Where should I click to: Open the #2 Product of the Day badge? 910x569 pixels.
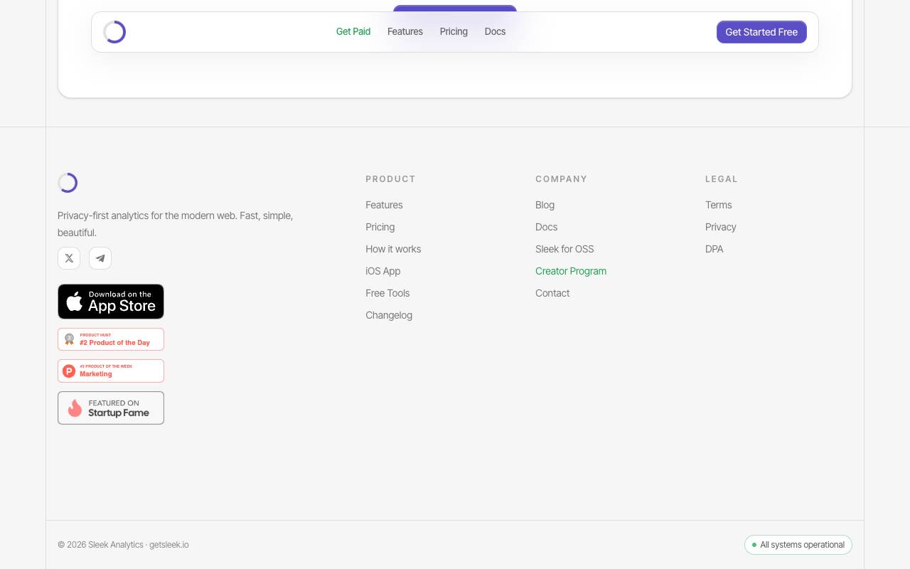point(111,339)
